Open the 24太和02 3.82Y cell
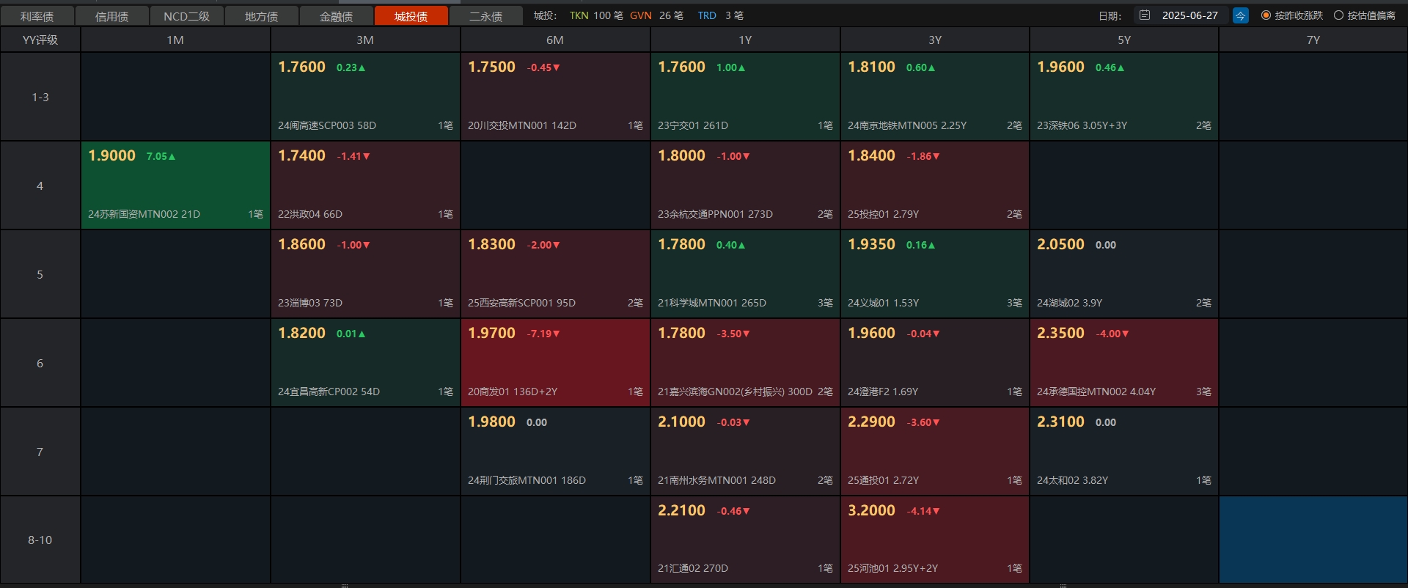1408x588 pixels. pos(1124,452)
